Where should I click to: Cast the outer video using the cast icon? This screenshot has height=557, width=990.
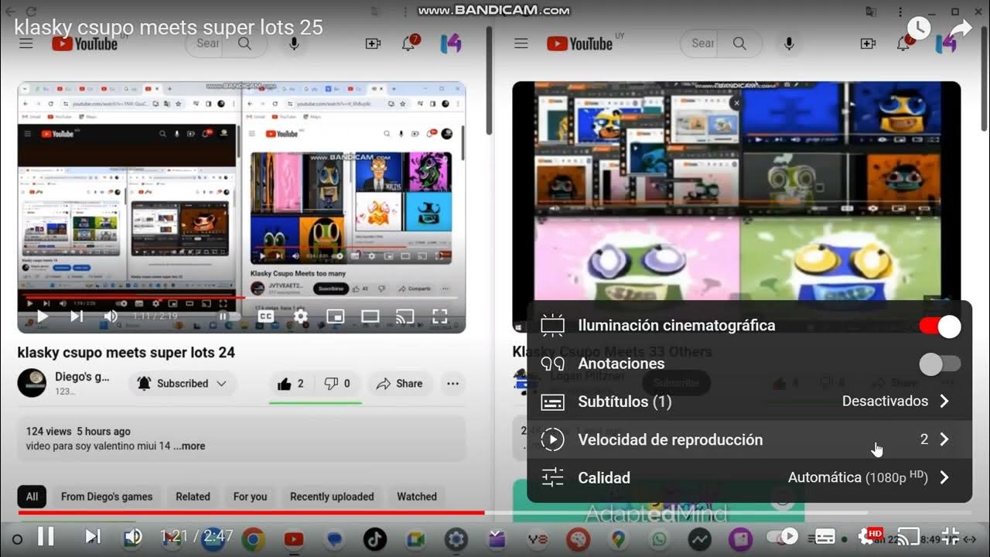pyautogui.click(x=908, y=536)
